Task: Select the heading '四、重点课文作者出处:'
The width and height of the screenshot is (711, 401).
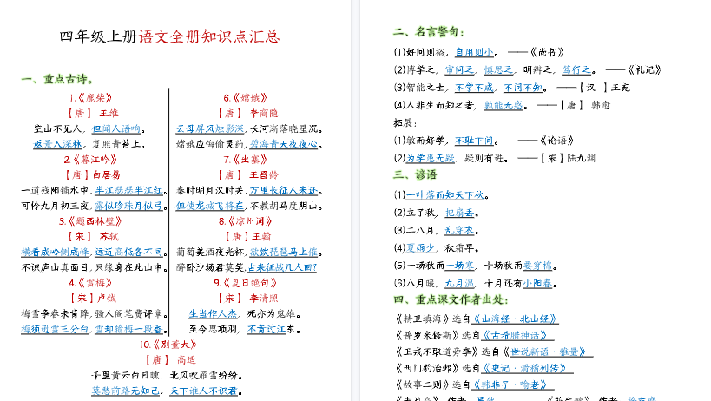Action: click(x=451, y=300)
